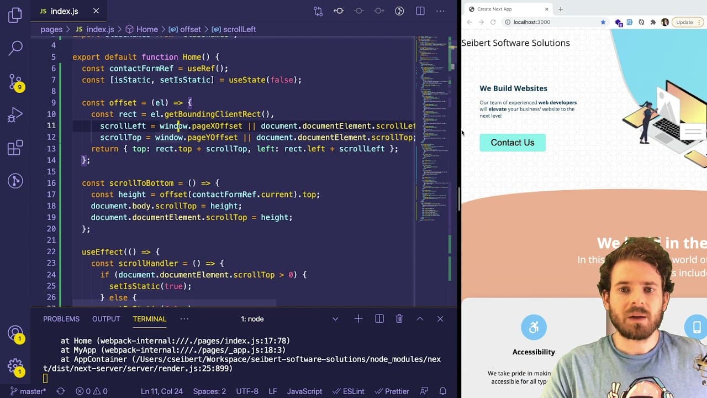Click the ESLint status bar item

pos(348,391)
